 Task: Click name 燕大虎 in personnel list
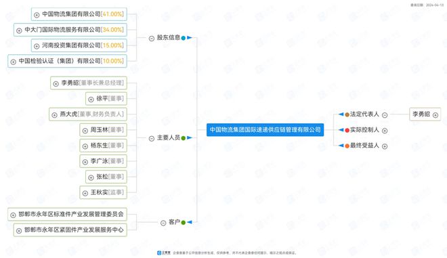[68, 114]
